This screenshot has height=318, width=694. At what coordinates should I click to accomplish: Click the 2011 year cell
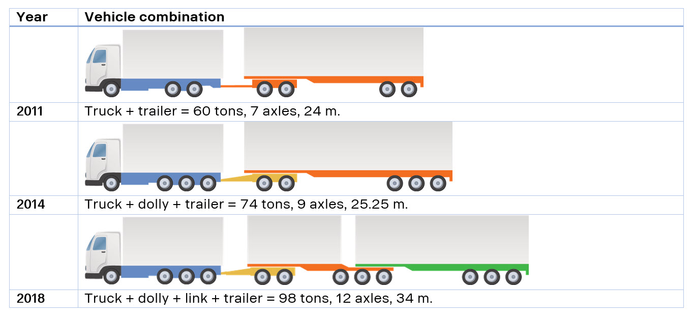(x=44, y=111)
